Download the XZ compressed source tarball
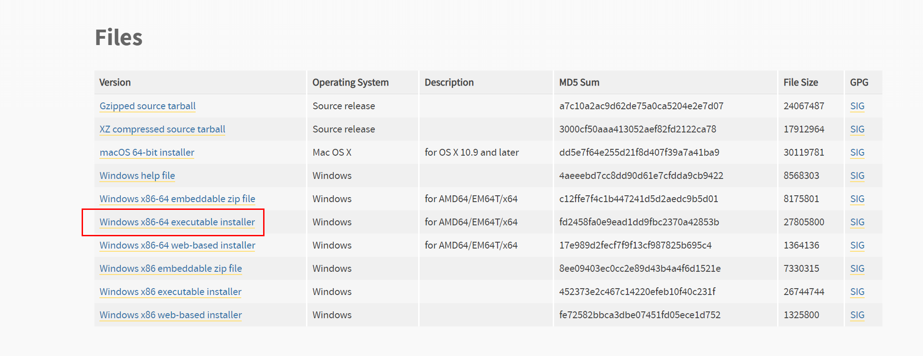Viewport: 923px width, 356px height. (162, 129)
